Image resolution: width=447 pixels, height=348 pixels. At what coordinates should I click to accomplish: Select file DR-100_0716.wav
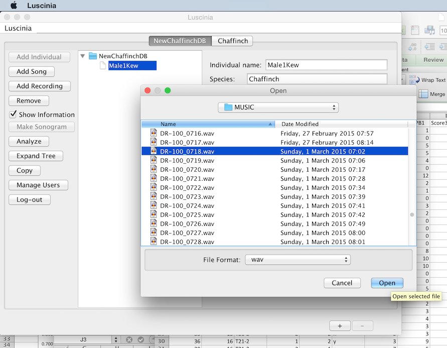click(275, 134)
